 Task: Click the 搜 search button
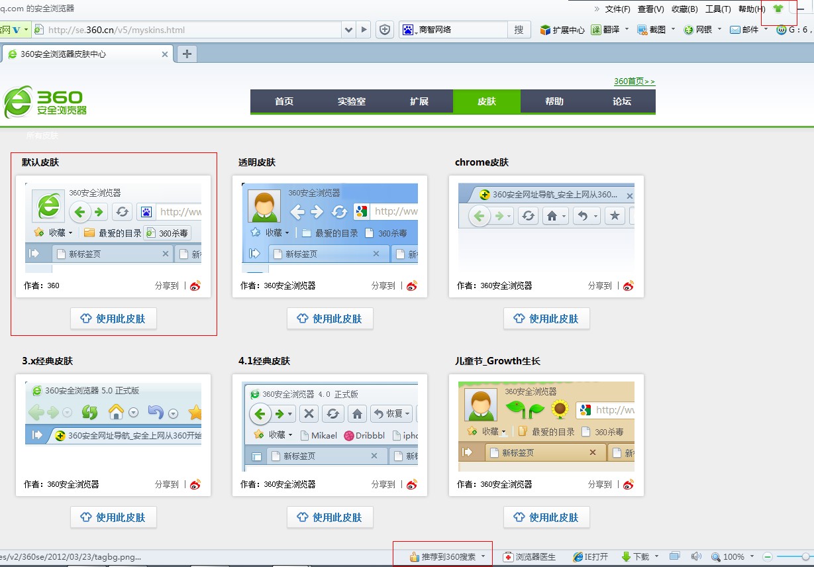click(519, 30)
